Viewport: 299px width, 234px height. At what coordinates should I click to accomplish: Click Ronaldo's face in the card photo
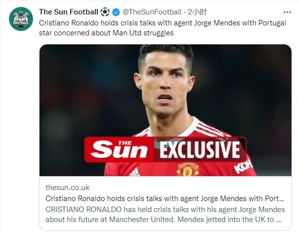(165, 85)
